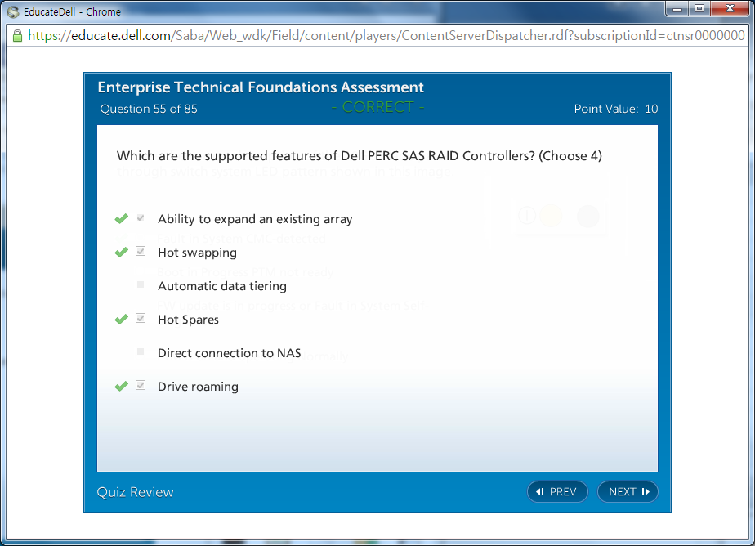This screenshot has height=546, width=755.
Task: Click green checkmark next to Drive roaming
Action: pyautogui.click(x=121, y=386)
